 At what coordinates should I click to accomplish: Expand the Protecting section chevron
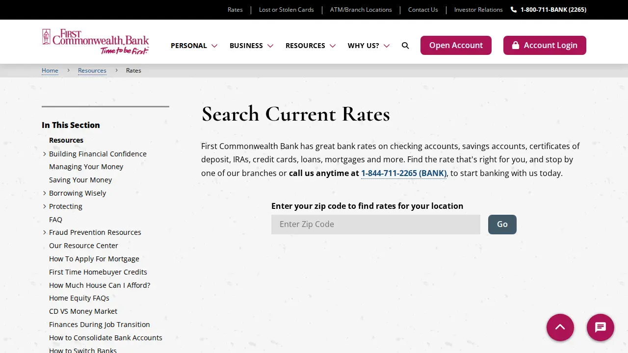(x=45, y=206)
